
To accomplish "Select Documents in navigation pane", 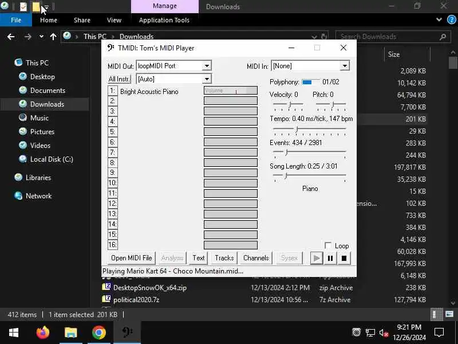I will pyautogui.click(x=48, y=91).
